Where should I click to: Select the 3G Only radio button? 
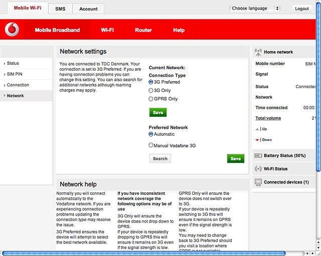151,90
